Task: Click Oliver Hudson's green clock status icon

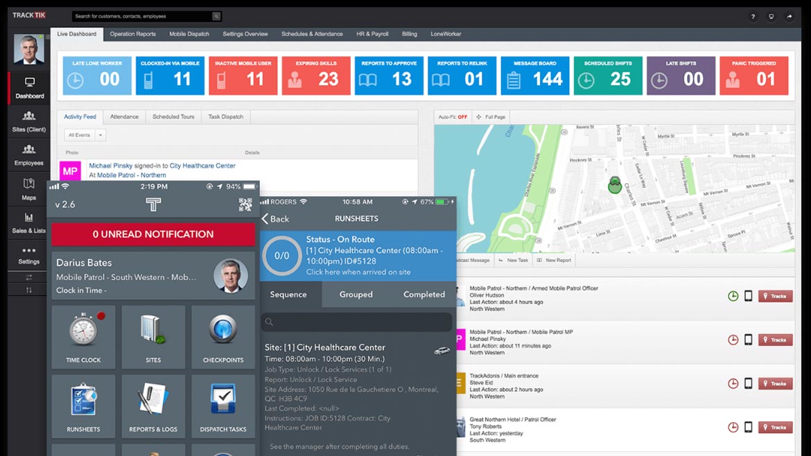Action: pyautogui.click(x=733, y=297)
